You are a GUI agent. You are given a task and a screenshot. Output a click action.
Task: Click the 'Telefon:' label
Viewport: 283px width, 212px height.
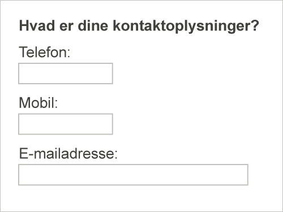point(45,52)
